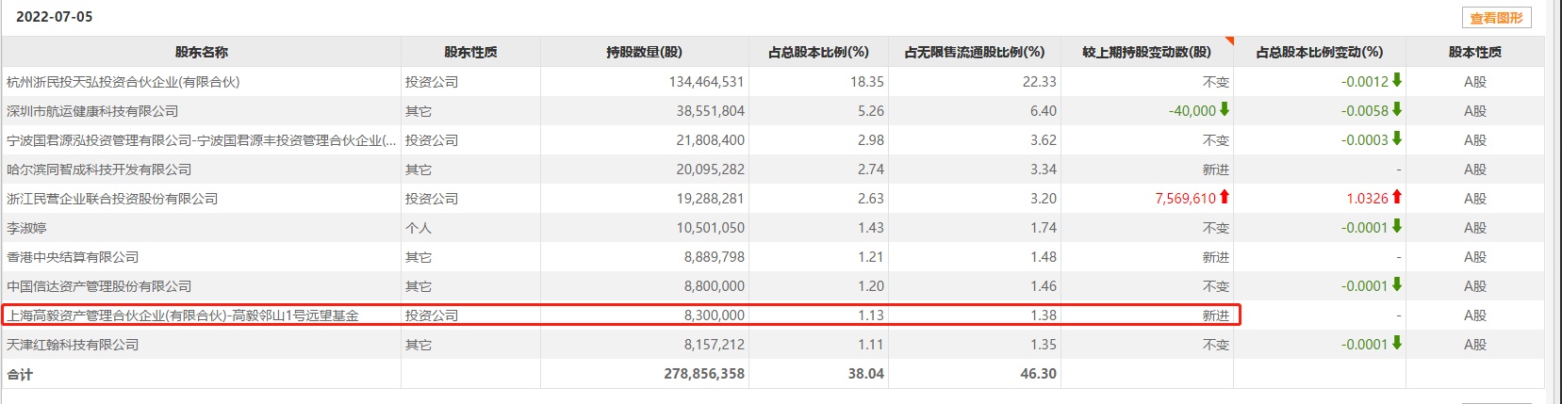Screen dimensions: 1562x404
Task: Click the green down arrow beside -0.0058
Action: (x=1397, y=109)
